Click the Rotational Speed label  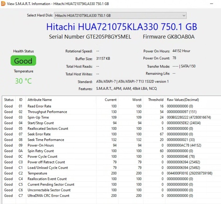[79, 51]
